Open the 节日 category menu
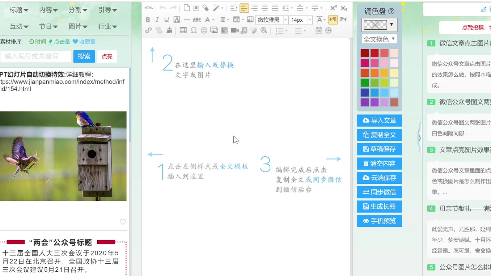Viewport: 491px width, 276px height. [x=48, y=26]
